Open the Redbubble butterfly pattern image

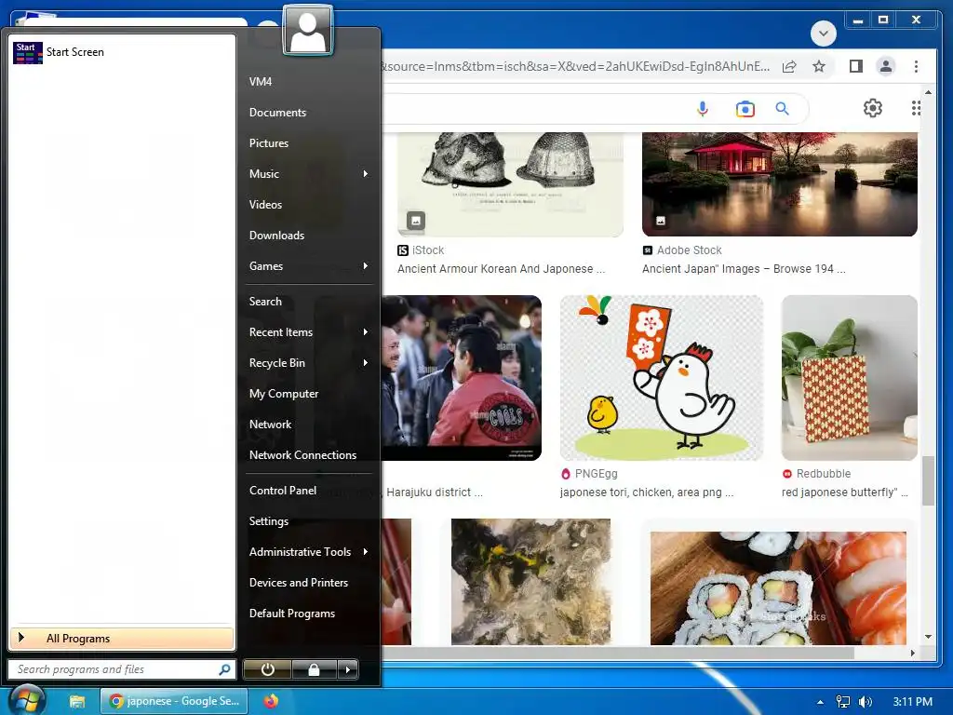pos(850,378)
